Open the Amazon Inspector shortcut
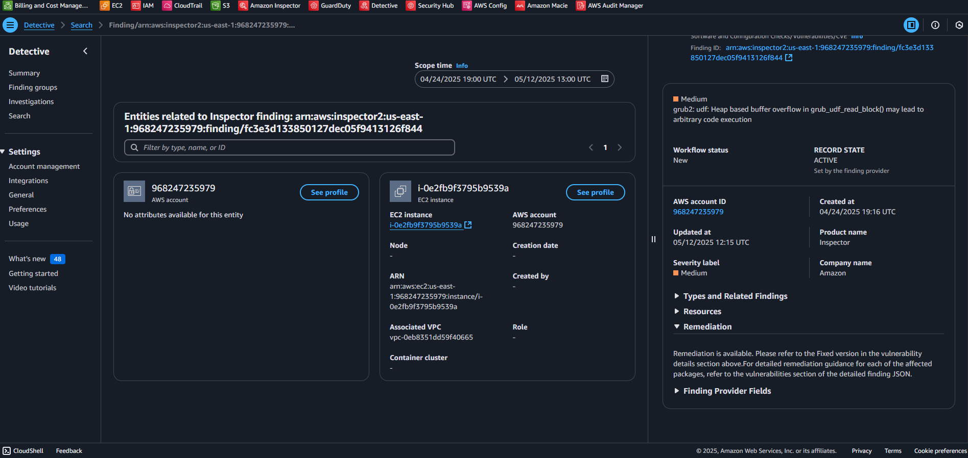Viewport: 968px width, 458px height. click(269, 6)
